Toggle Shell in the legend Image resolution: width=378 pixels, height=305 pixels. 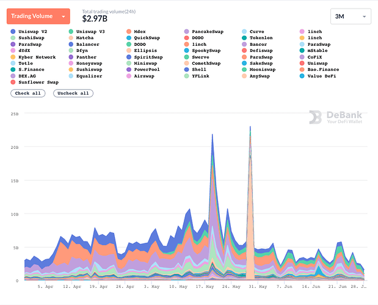[195, 70]
